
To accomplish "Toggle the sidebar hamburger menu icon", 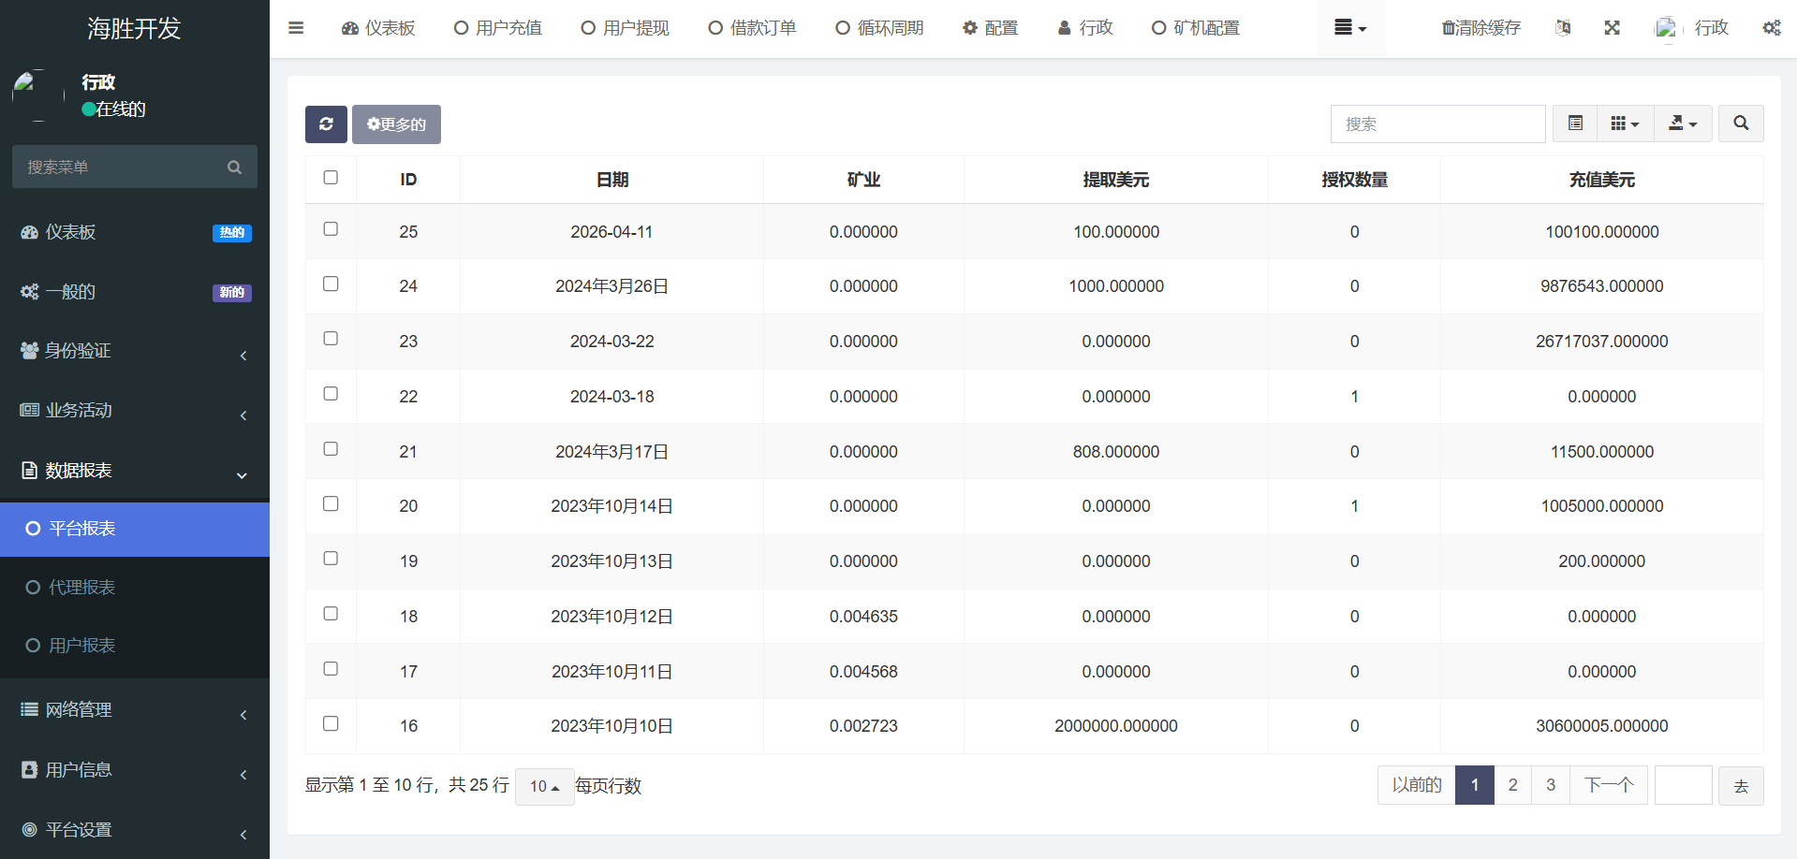I will point(296,28).
